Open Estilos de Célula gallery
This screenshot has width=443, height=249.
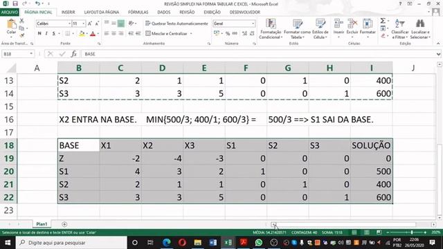click(x=320, y=29)
